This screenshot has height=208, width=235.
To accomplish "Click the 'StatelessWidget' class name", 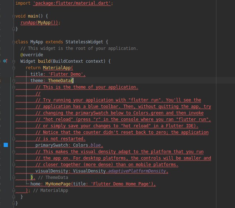I will point(84,42).
